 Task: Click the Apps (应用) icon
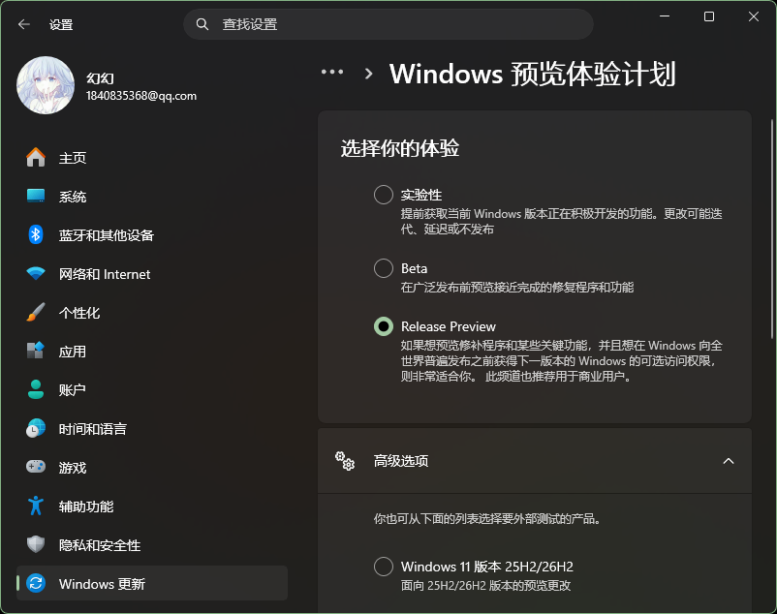36,351
